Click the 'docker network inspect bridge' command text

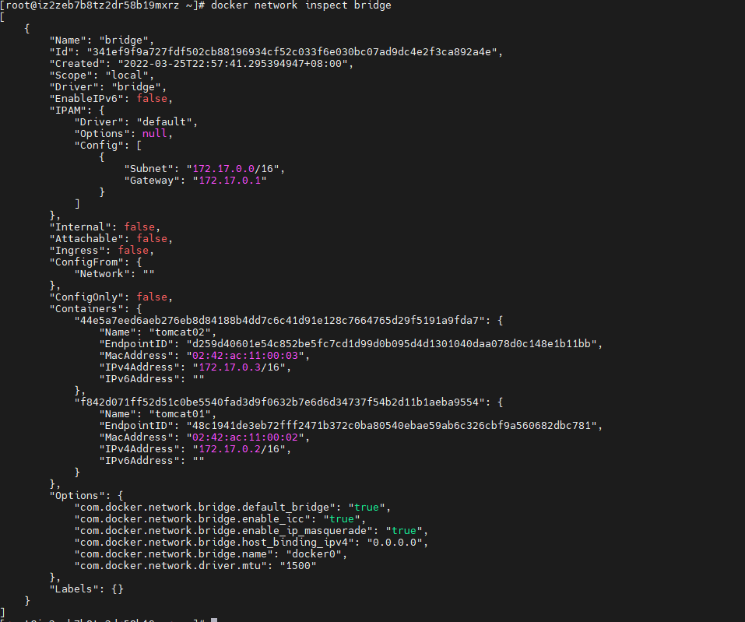300,5
